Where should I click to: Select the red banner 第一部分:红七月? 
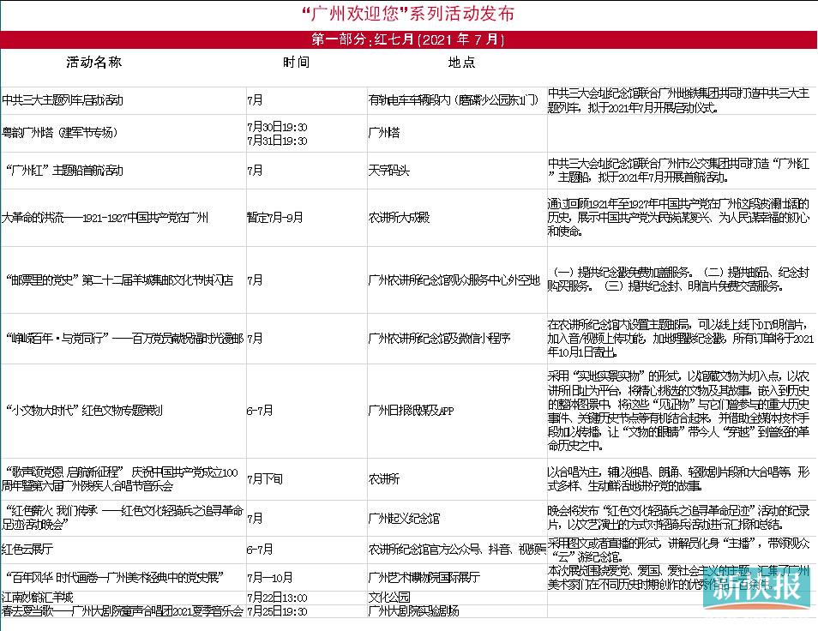tap(408, 39)
